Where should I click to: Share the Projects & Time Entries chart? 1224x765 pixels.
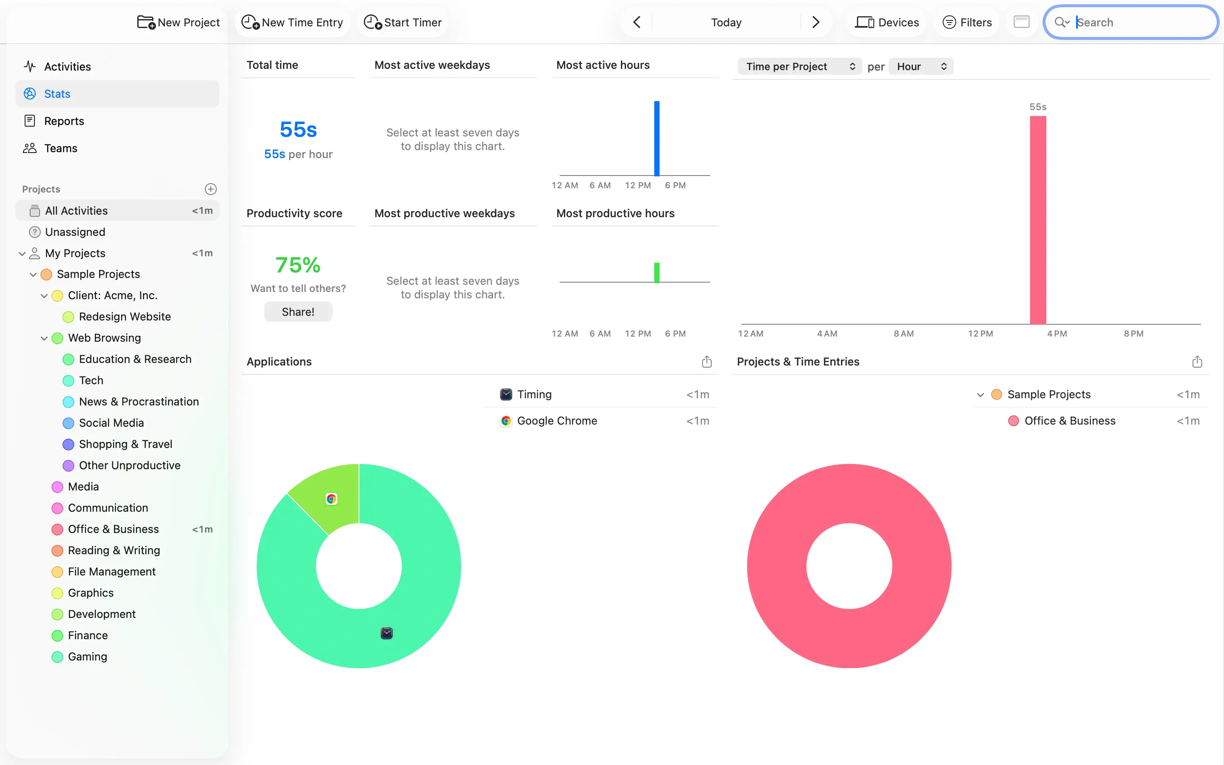(1197, 362)
